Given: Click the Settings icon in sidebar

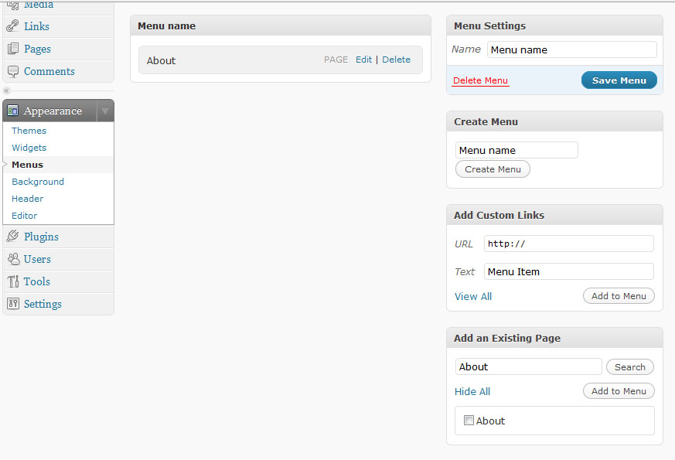Looking at the screenshot, I should (x=13, y=304).
